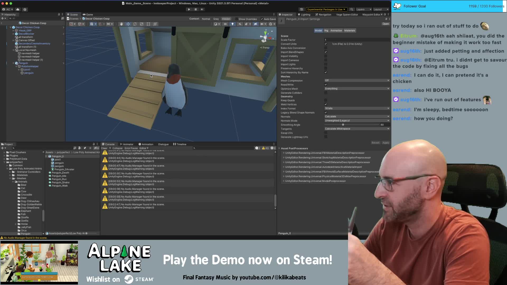Toggle the Weld Vertices checkbox
The width and height of the screenshot is (507, 285).
pos(326,104)
